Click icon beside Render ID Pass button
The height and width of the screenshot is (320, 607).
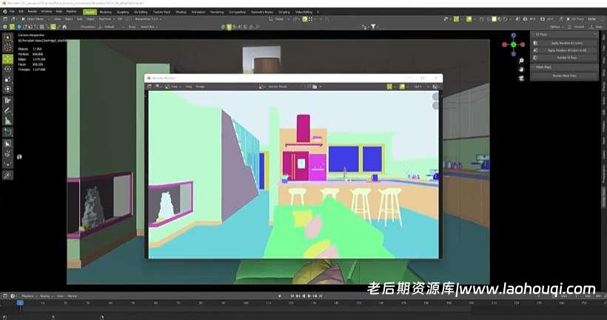click(x=536, y=57)
